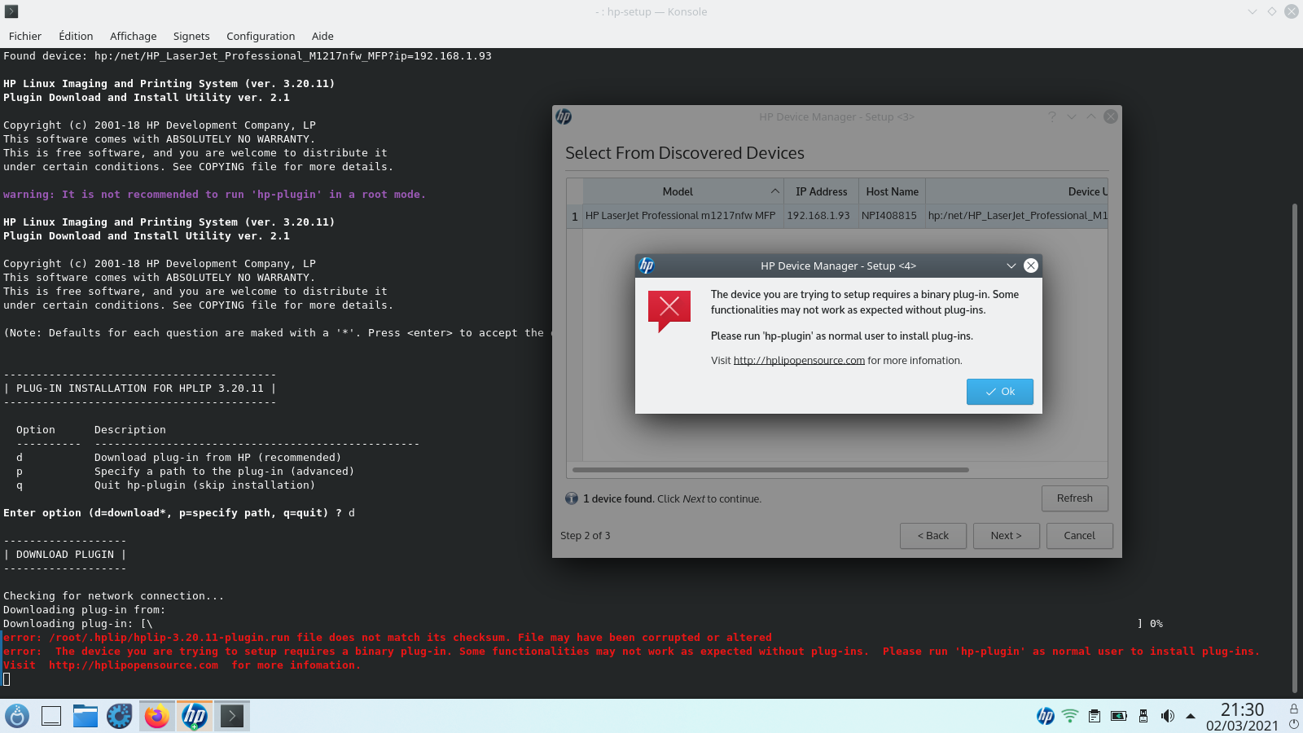Open Firefox from the taskbar
1303x733 pixels.
(x=156, y=716)
